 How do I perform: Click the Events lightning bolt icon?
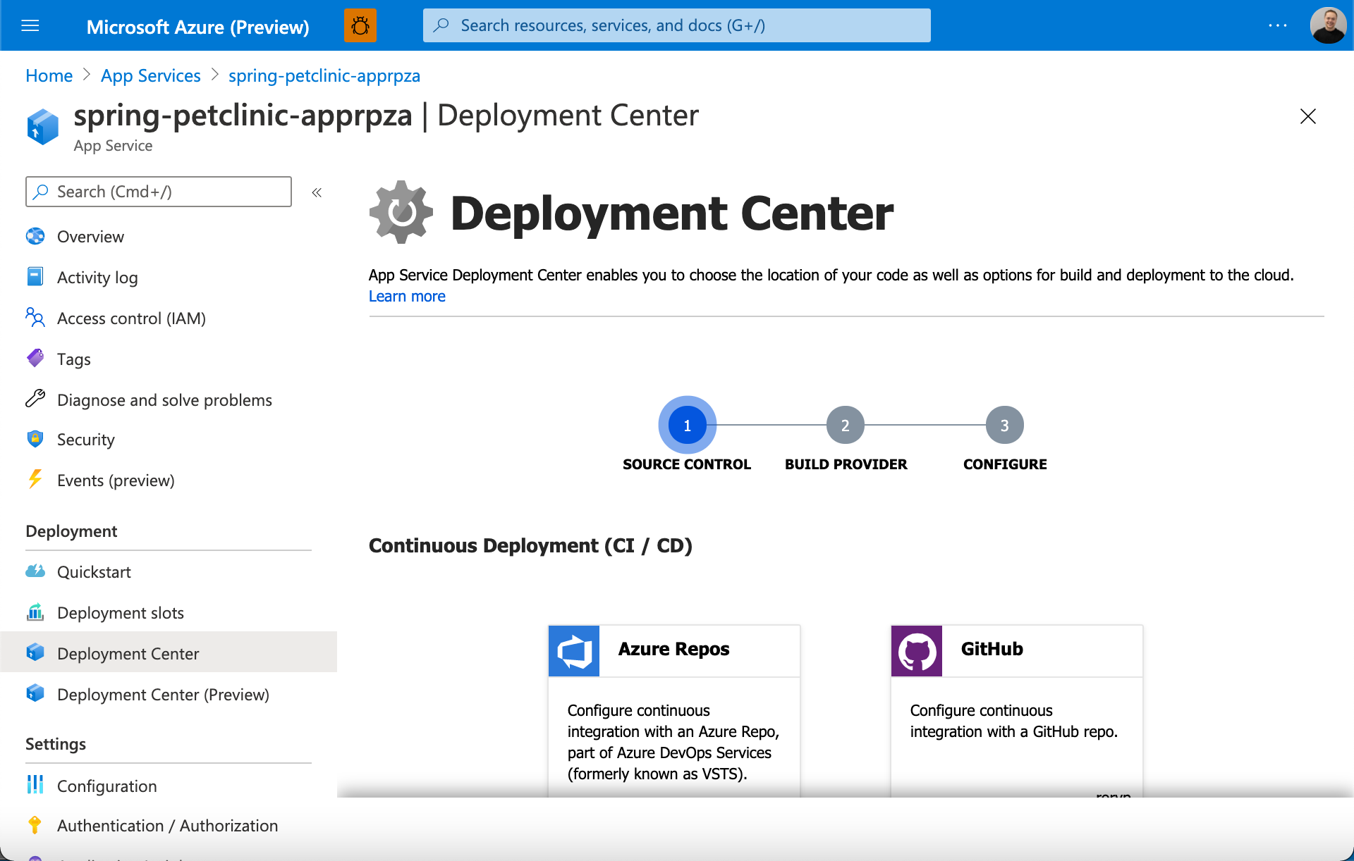pos(35,480)
